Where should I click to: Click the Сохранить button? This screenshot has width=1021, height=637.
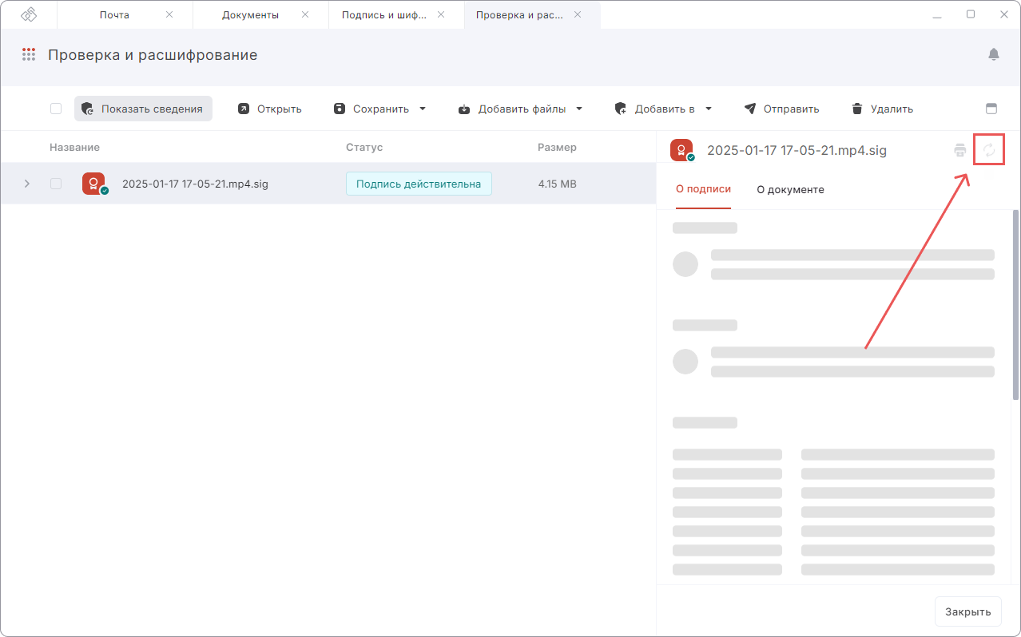click(x=371, y=109)
